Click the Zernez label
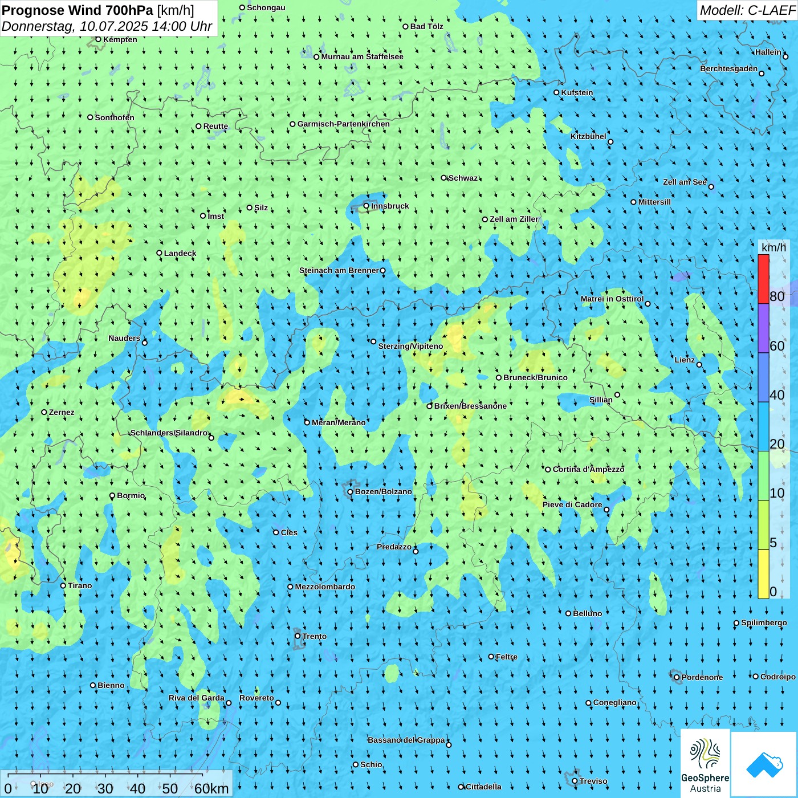 62,412
